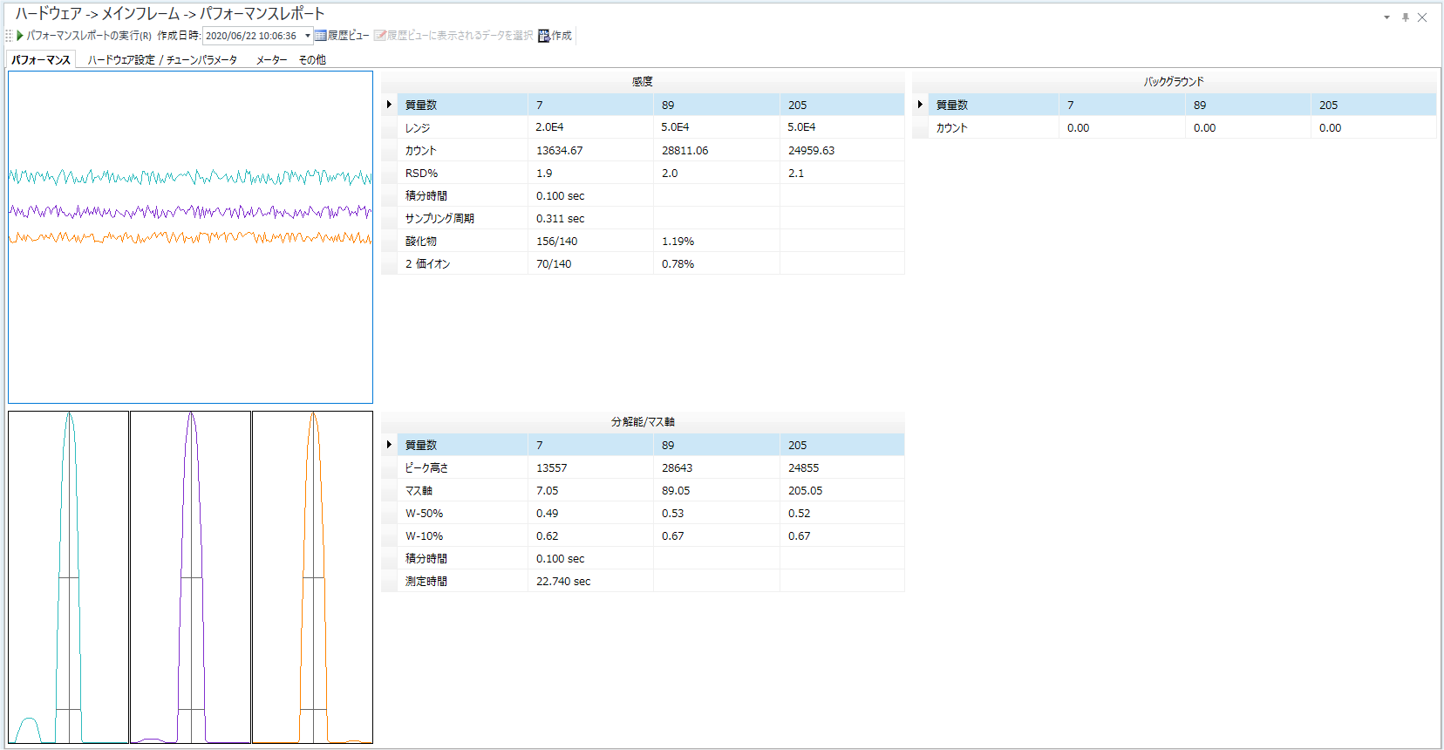The height and width of the screenshot is (750, 1444).
Task: Select the 質量数 cell in 感度 table
Action: (463, 105)
